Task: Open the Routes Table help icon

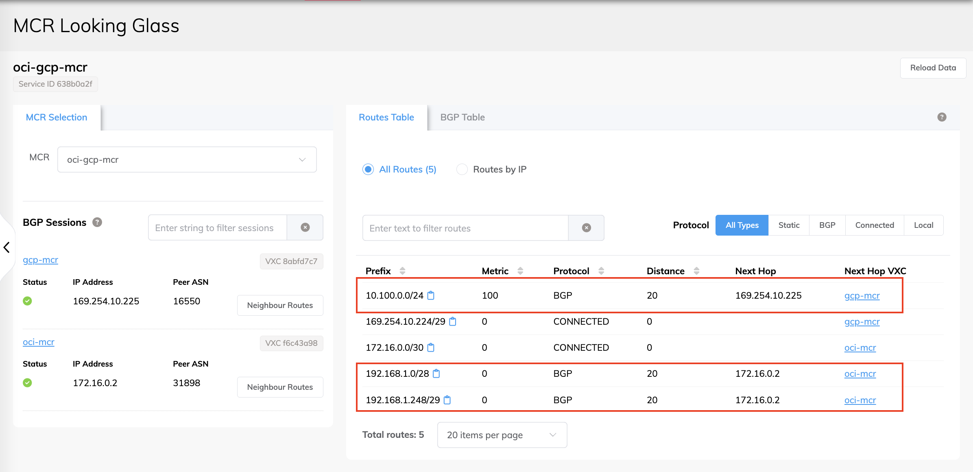Action: point(942,117)
